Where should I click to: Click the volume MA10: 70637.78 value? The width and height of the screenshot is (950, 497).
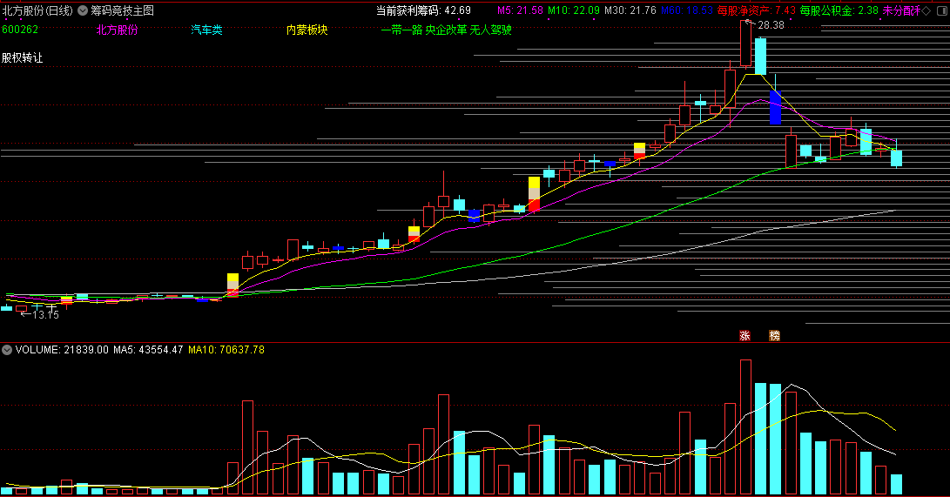click(226, 350)
